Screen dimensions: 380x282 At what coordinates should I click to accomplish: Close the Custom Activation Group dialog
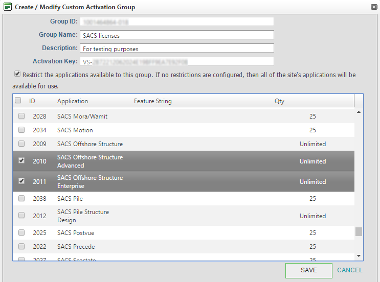(x=373, y=7)
